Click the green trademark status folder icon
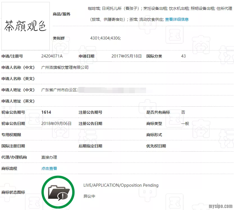The width and height of the screenshot is (234, 210). (x=58, y=192)
